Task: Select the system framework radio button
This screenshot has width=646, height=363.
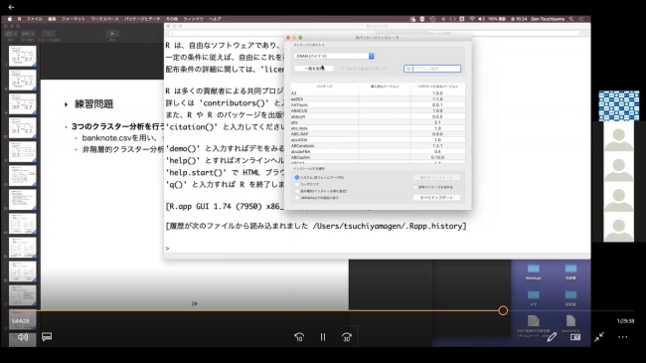Action: coord(297,177)
